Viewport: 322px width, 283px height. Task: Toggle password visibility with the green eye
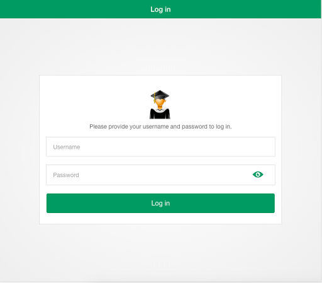click(258, 175)
